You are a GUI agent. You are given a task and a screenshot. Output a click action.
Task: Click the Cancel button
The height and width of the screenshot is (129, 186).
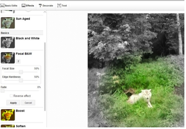[x=28, y=103]
